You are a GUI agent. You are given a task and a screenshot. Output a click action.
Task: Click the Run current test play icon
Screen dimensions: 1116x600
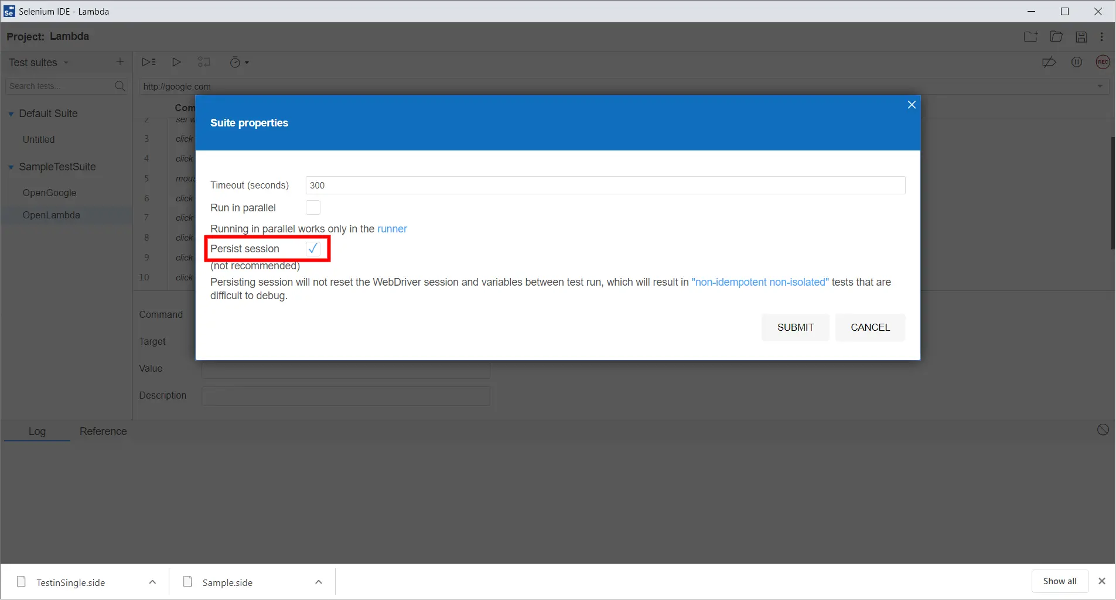point(176,62)
